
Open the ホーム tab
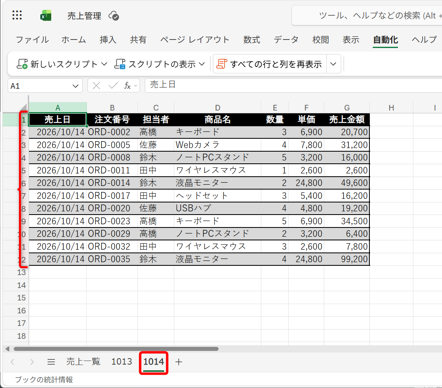coord(73,40)
